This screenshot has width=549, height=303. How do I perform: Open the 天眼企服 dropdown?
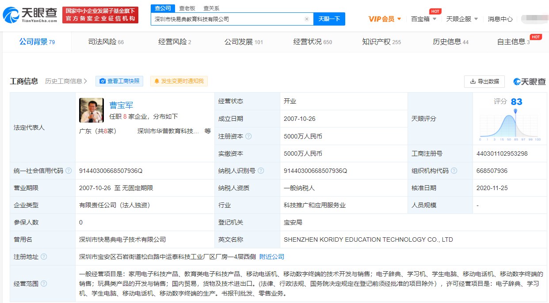[x=462, y=19]
